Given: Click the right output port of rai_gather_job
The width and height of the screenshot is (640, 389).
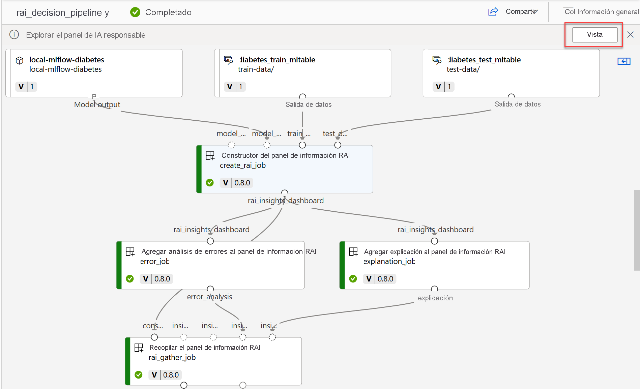Looking at the screenshot, I should coord(243,385).
